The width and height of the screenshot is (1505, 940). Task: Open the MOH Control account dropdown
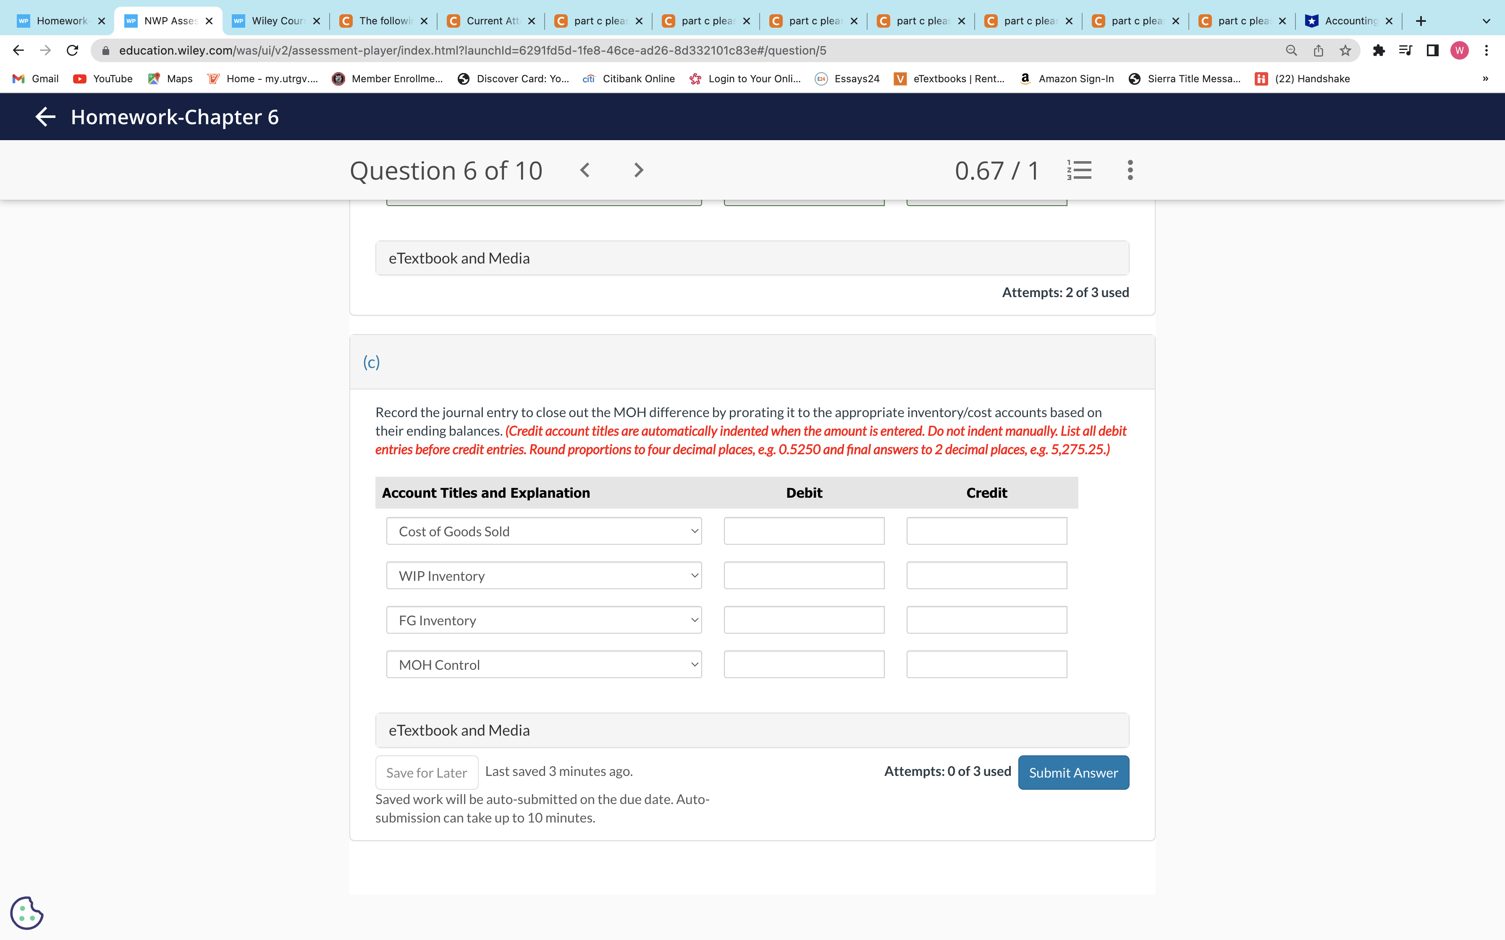point(543,665)
